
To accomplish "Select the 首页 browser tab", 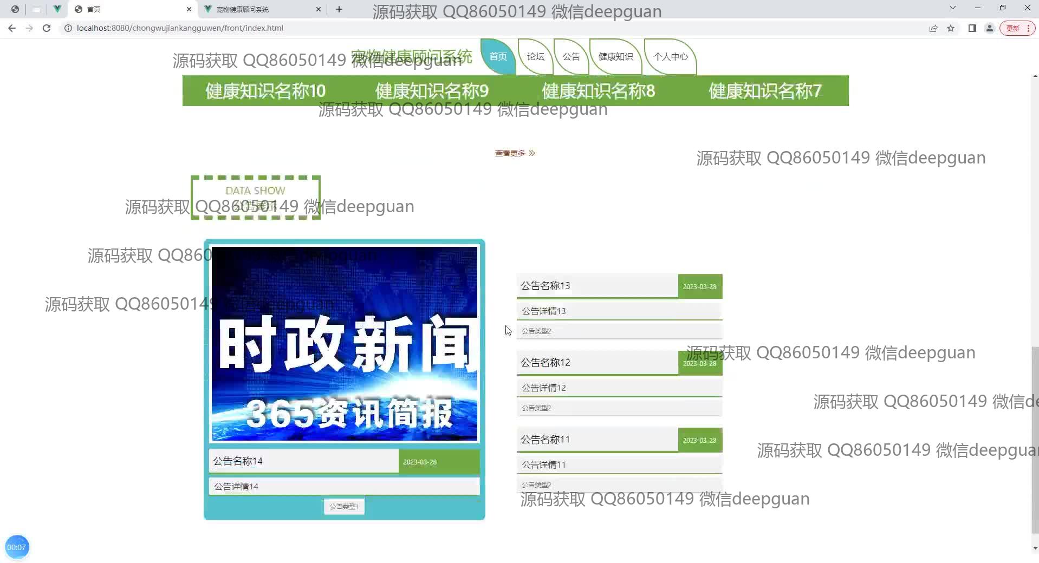I will tap(133, 9).
